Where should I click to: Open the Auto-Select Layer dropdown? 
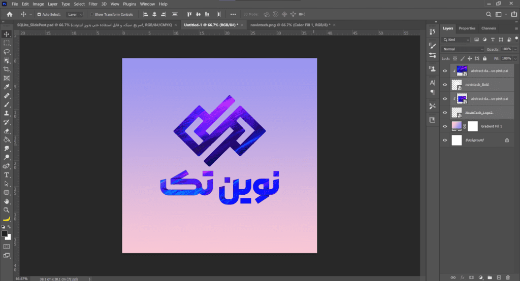pyautogui.click(x=75, y=15)
